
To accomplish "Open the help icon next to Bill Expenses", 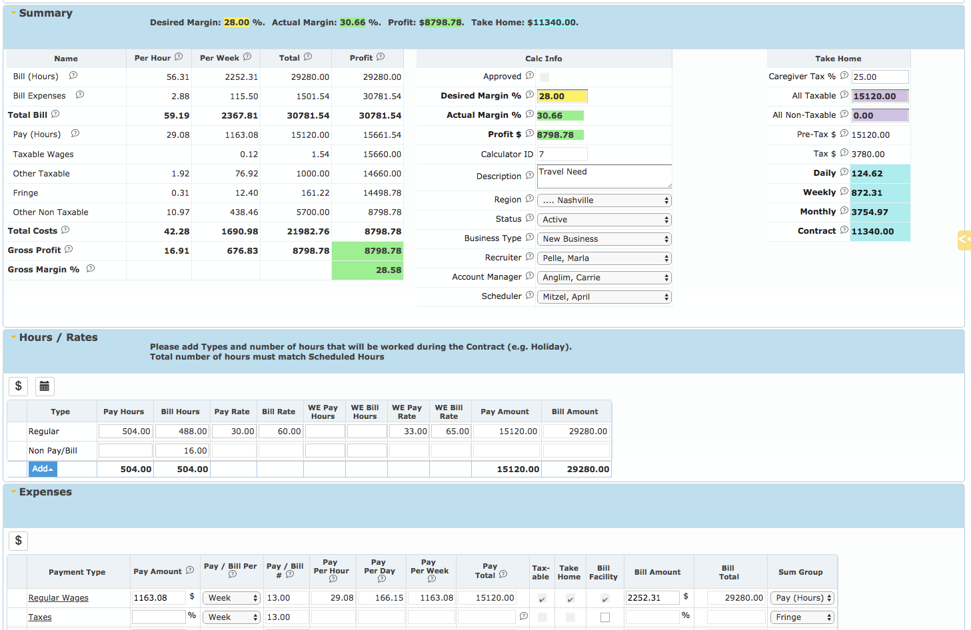I will (80, 95).
